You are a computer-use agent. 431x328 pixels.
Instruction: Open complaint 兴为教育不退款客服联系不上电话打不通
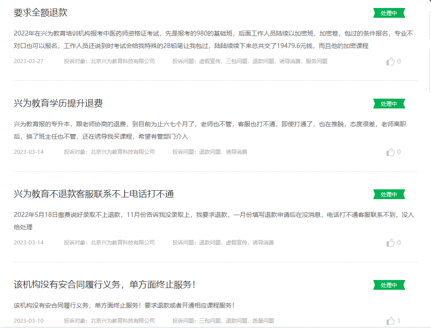pos(94,194)
